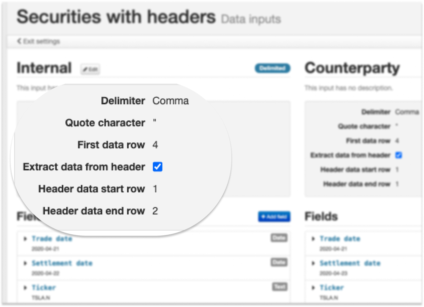Open the Counterparty Settlement date field link
424x307 pixels.
[350, 263]
